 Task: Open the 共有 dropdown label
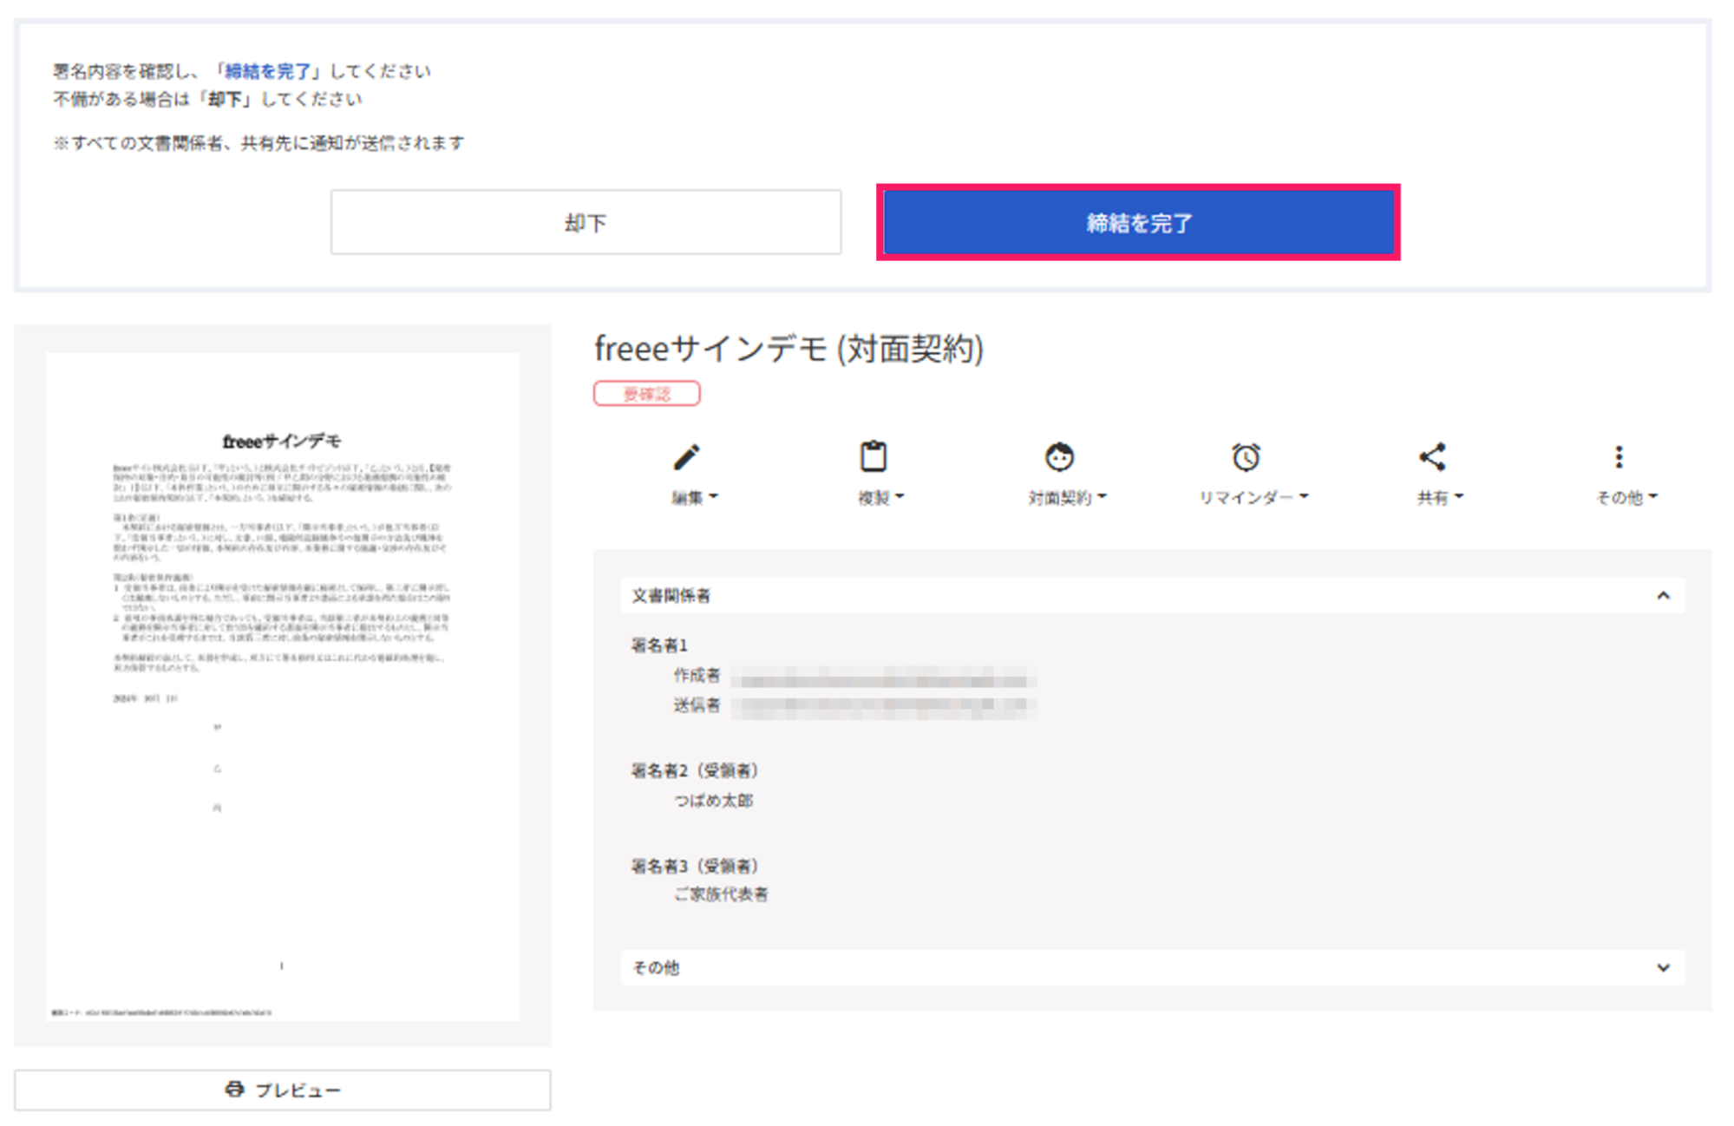[1440, 498]
